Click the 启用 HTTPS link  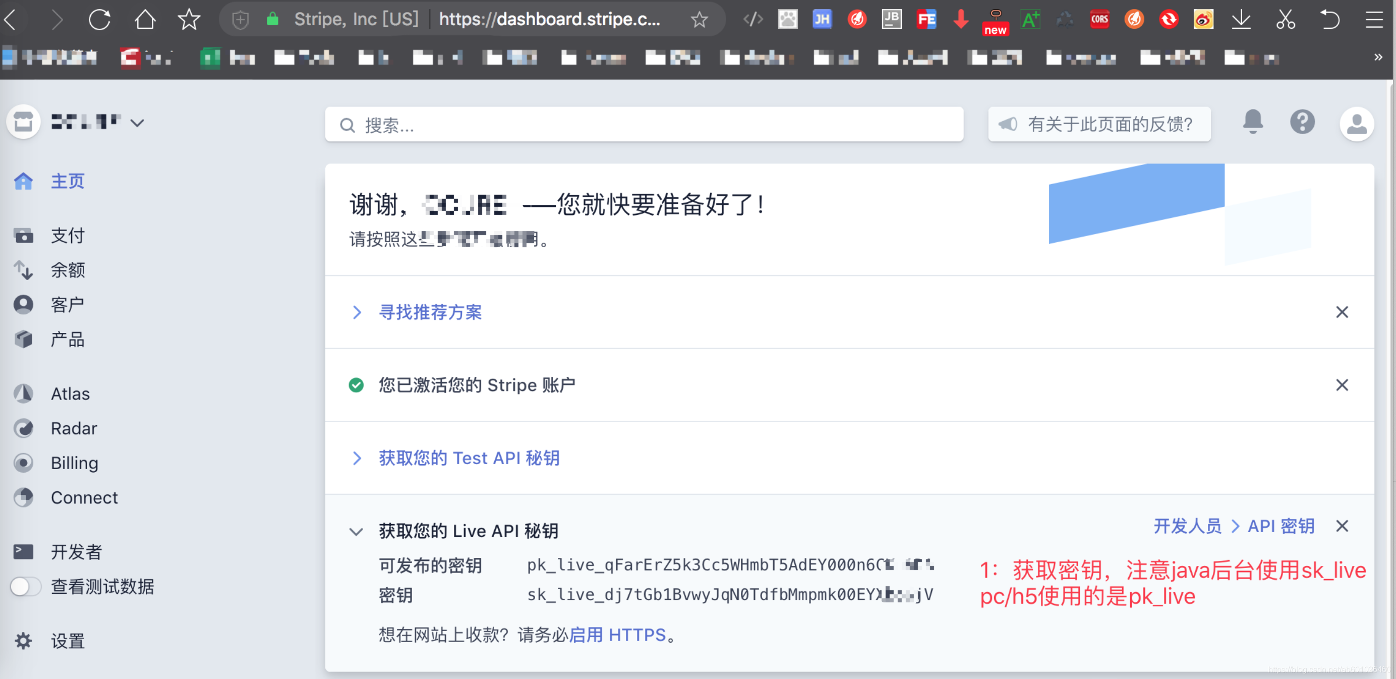617,635
